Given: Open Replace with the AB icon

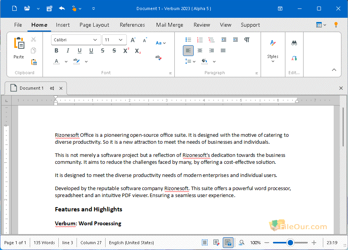Looking at the screenshot, I should click(294, 58).
